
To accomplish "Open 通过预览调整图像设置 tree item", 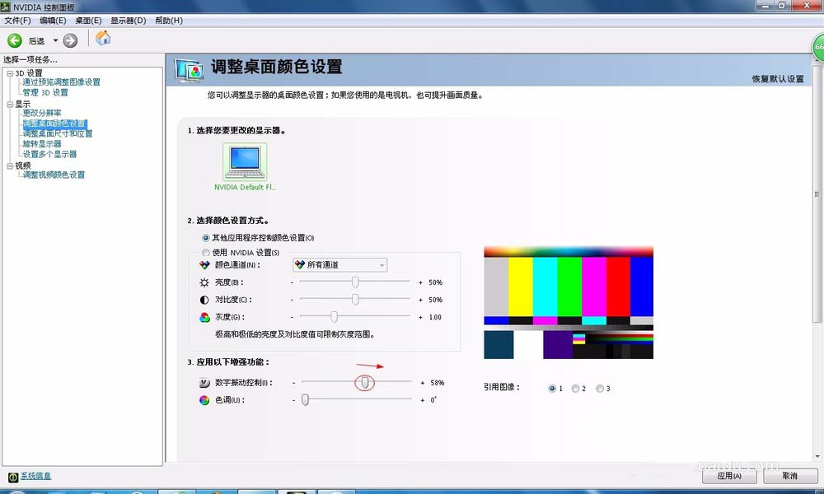I will click(x=62, y=82).
